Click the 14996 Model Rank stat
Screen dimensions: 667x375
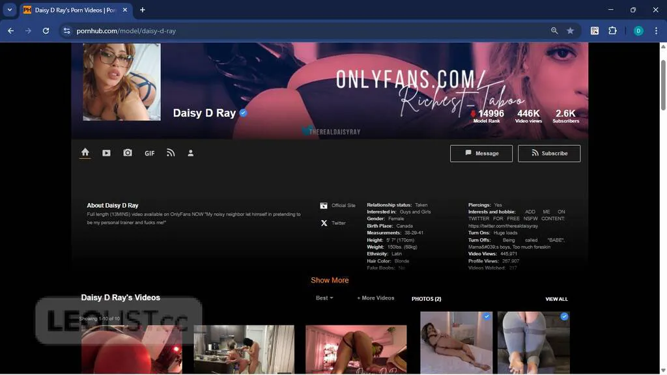click(x=487, y=116)
